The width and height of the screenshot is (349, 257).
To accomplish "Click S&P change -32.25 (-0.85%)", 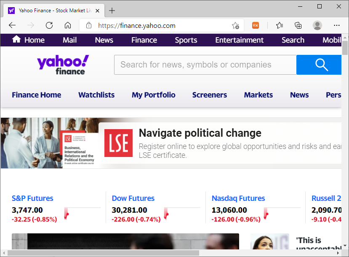I will pos(34,219).
